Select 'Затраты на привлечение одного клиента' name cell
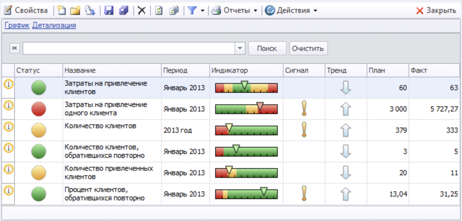This screenshot has width=462, height=221. 112,109
